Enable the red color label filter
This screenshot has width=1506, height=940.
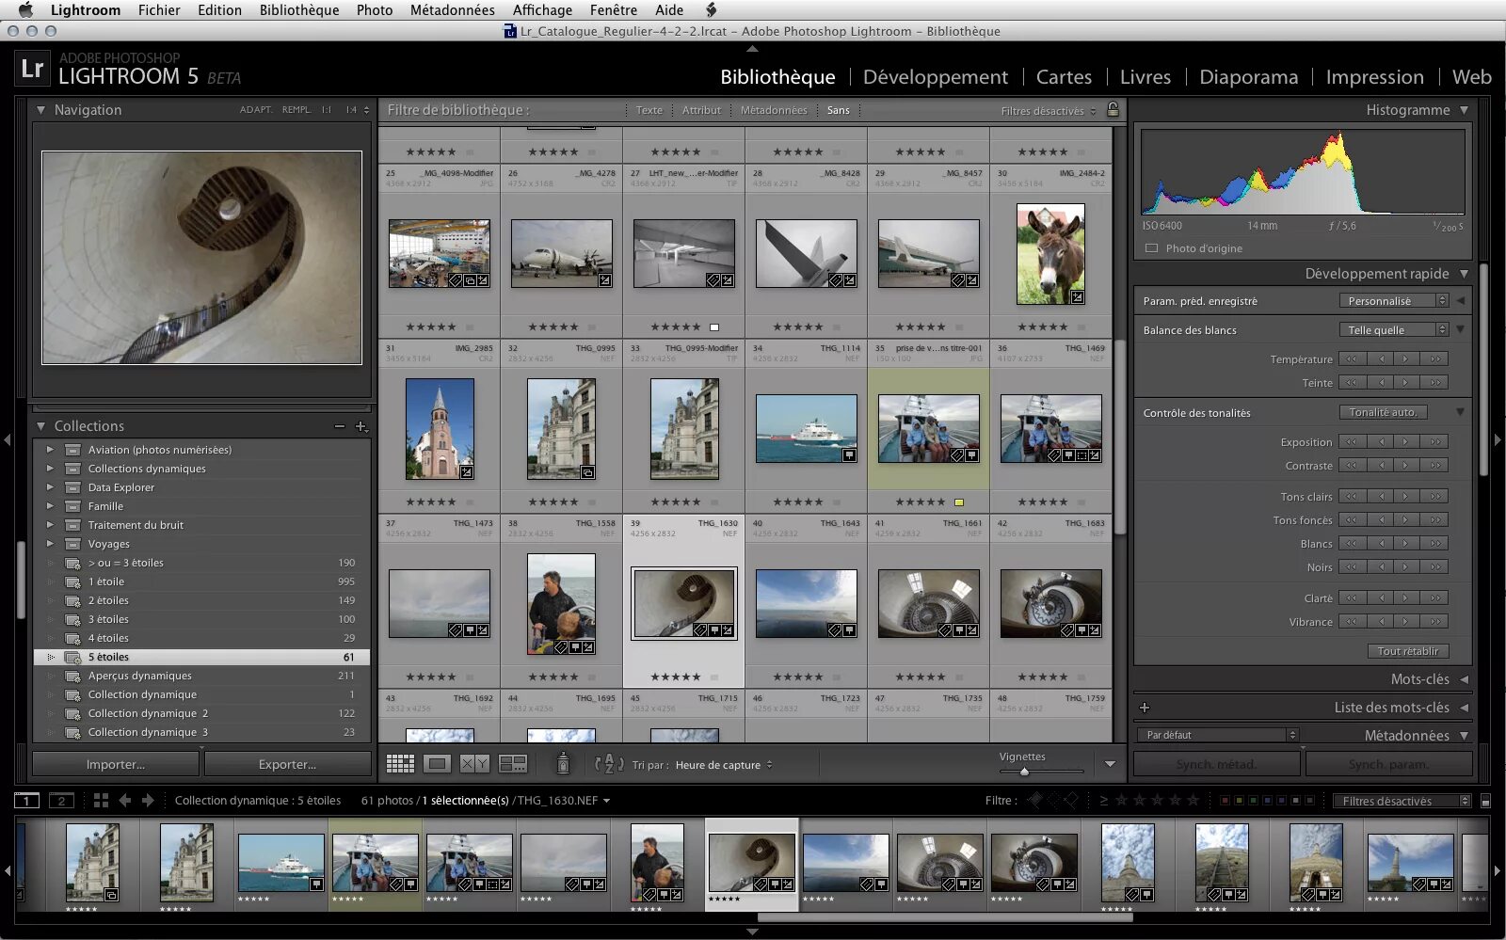(1224, 801)
